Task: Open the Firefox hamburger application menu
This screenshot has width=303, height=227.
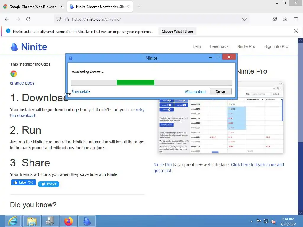Action: (x=296, y=19)
